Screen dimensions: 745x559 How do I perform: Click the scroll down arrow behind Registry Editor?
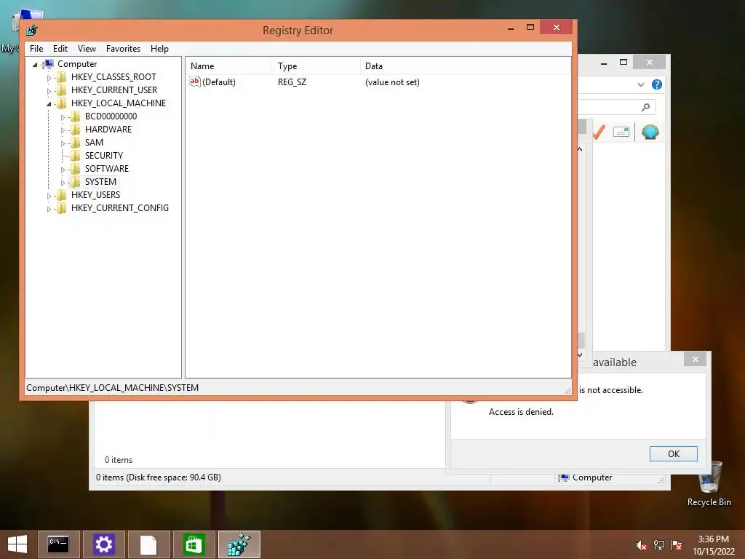[x=580, y=354]
